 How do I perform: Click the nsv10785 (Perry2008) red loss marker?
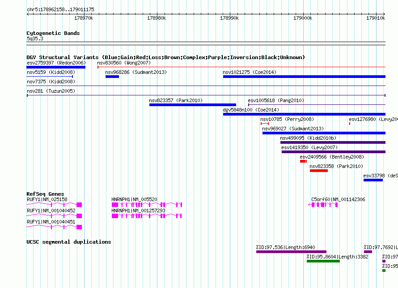[x=265, y=124]
